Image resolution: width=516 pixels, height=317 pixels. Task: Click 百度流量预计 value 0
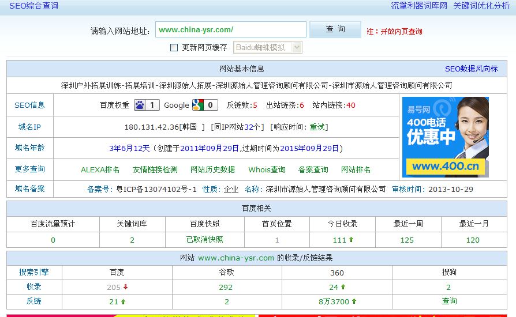pyautogui.click(x=53, y=240)
